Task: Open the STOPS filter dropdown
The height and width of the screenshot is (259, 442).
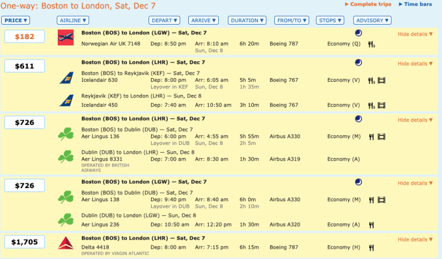Action: point(330,20)
